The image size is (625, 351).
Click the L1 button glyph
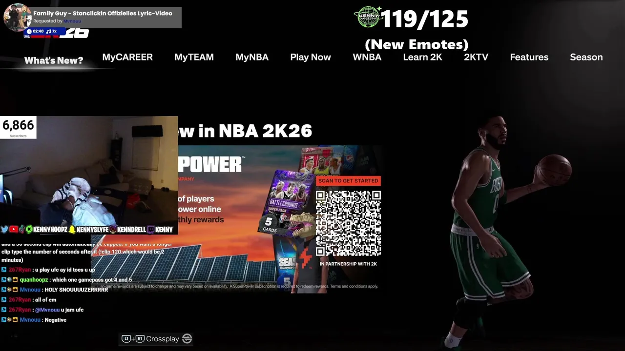[x=126, y=339]
